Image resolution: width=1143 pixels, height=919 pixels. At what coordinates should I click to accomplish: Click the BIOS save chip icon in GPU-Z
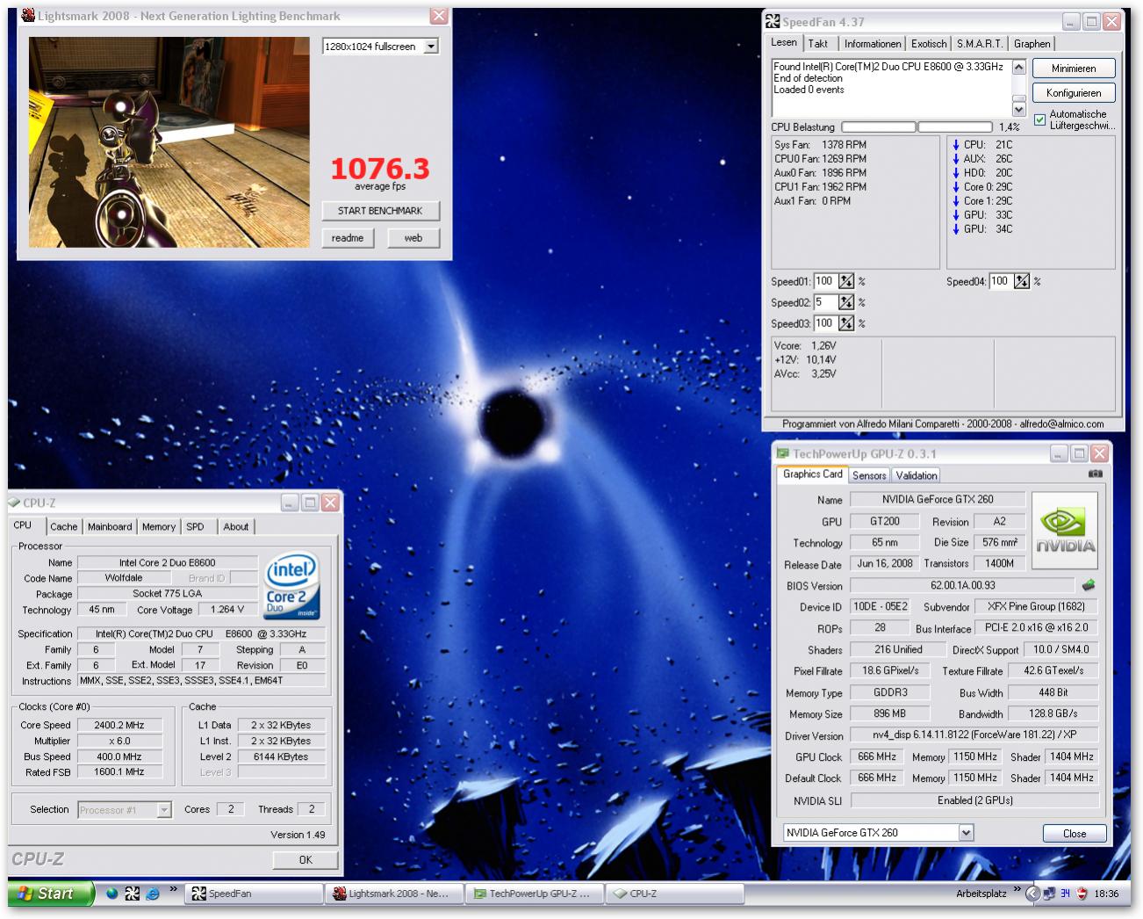(1089, 585)
